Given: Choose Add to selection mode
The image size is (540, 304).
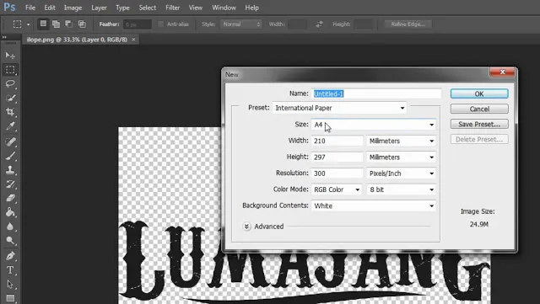Looking at the screenshot, I should [56, 24].
